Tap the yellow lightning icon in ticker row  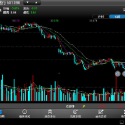click(x=84, y=106)
